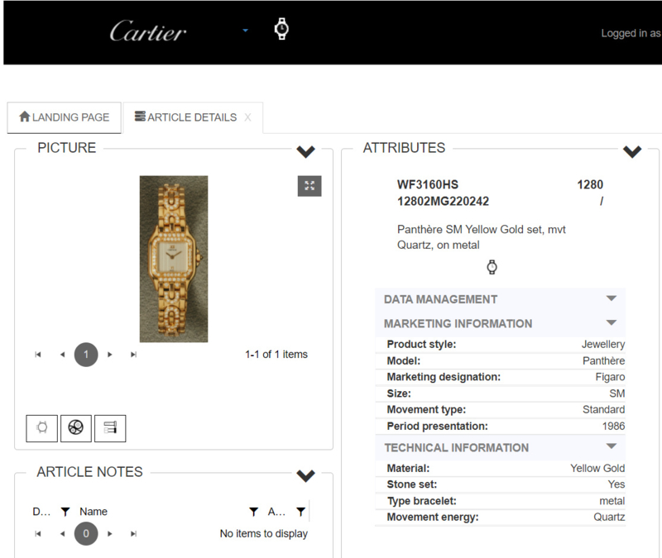Click the 'No items to display' text
This screenshot has height=558, width=662.
264,533
